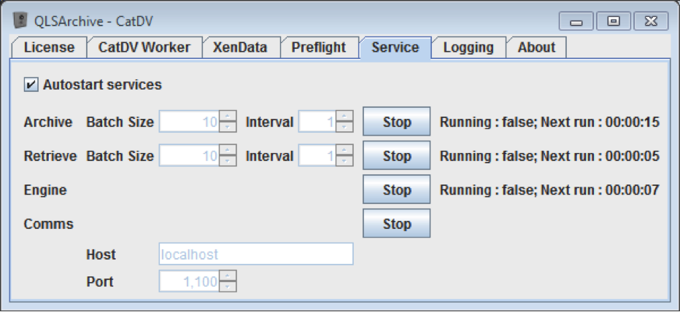Go to the Preflight tab
The image size is (680, 312).
click(318, 48)
